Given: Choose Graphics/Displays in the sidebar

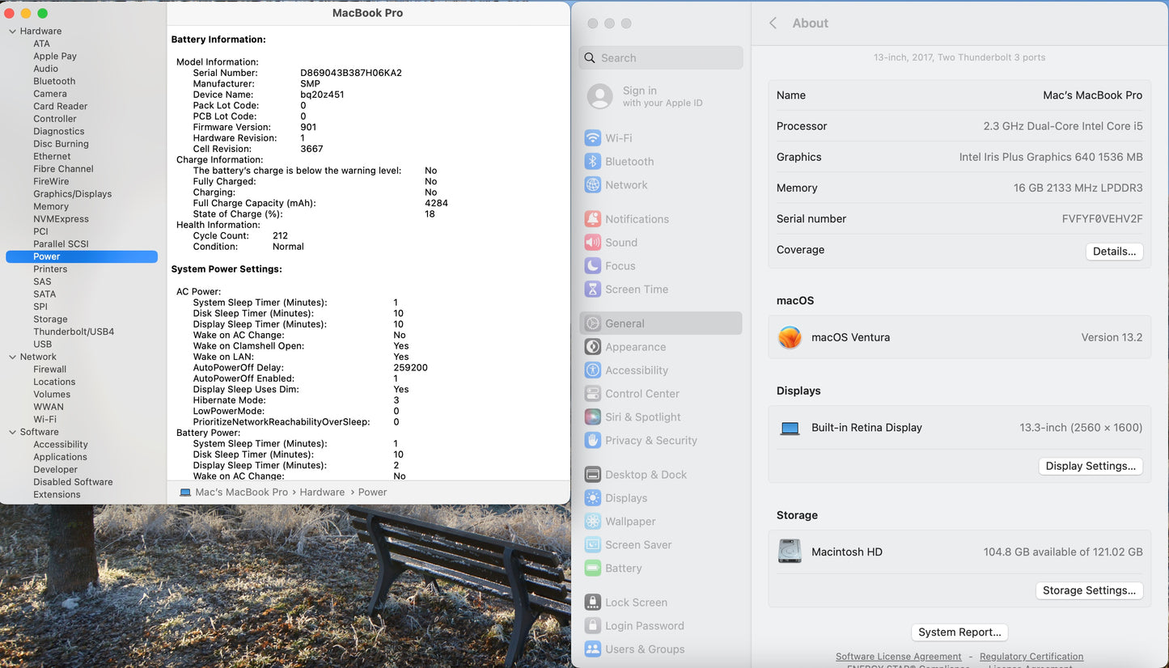Looking at the screenshot, I should click(x=73, y=194).
